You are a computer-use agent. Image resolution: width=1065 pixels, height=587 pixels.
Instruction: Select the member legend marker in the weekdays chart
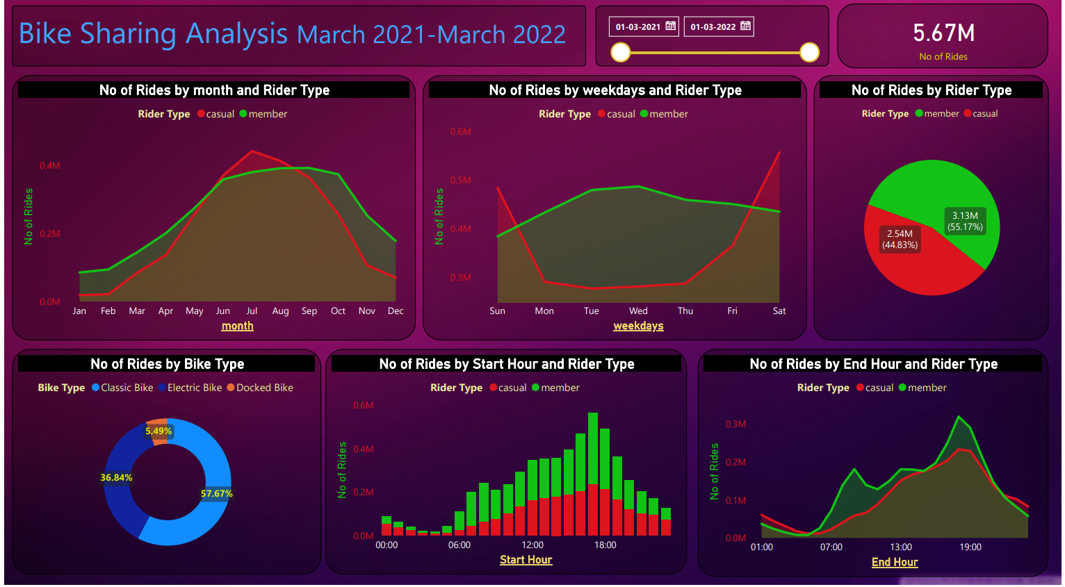(644, 114)
